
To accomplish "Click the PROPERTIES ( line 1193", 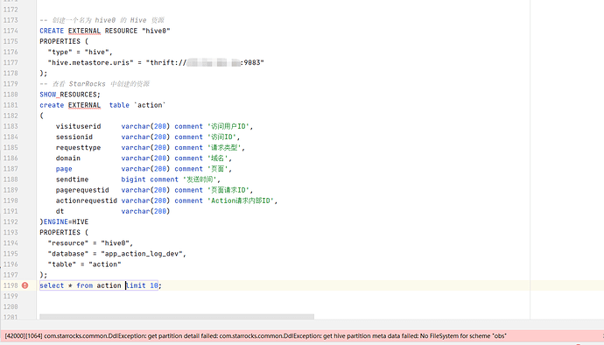I will click(x=64, y=232).
